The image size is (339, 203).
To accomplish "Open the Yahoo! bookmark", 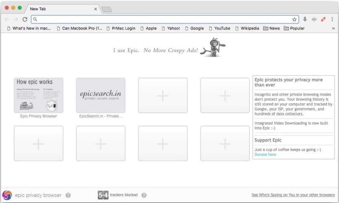I will [171, 28].
